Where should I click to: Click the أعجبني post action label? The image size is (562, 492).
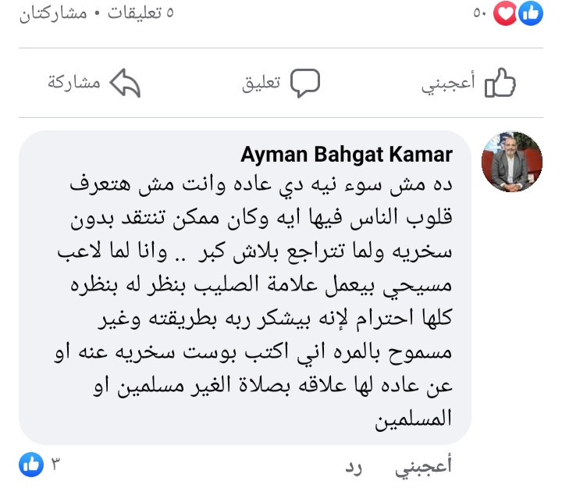point(448,84)
